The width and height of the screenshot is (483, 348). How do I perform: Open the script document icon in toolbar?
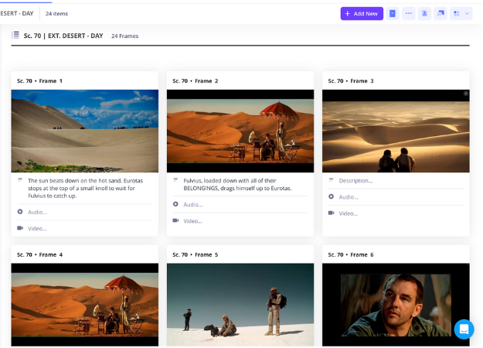click(393, 13)
